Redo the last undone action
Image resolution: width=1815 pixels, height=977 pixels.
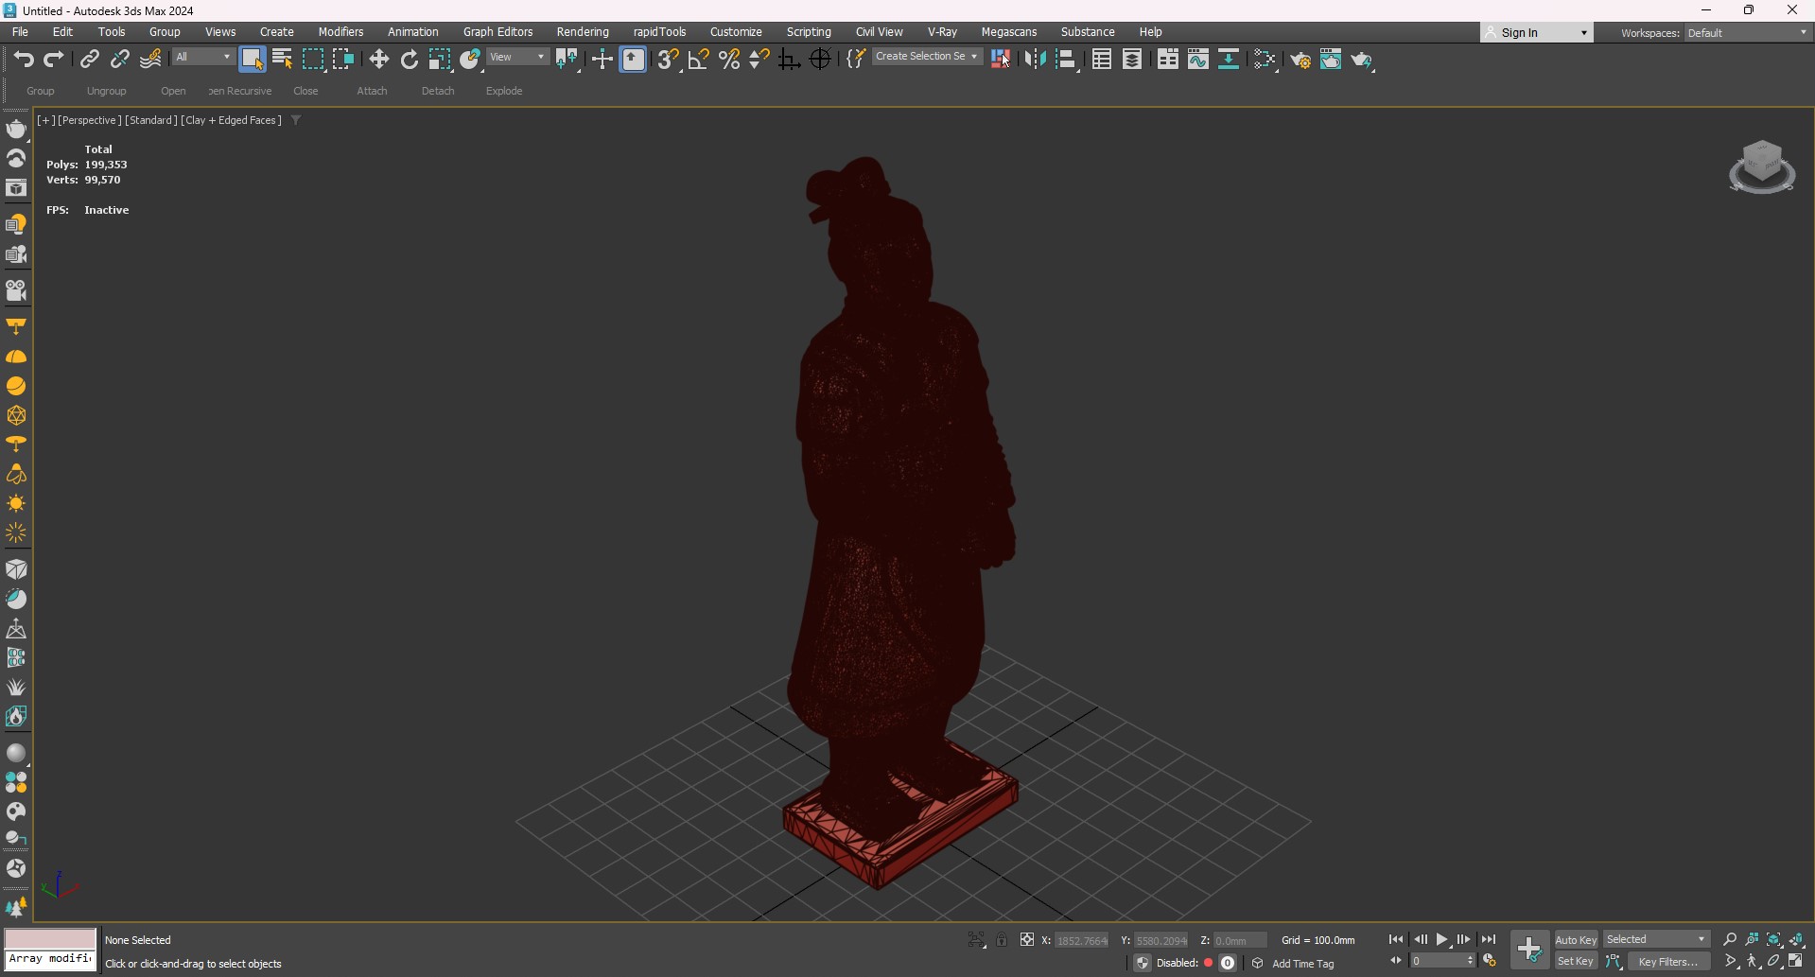click(54, 60)
